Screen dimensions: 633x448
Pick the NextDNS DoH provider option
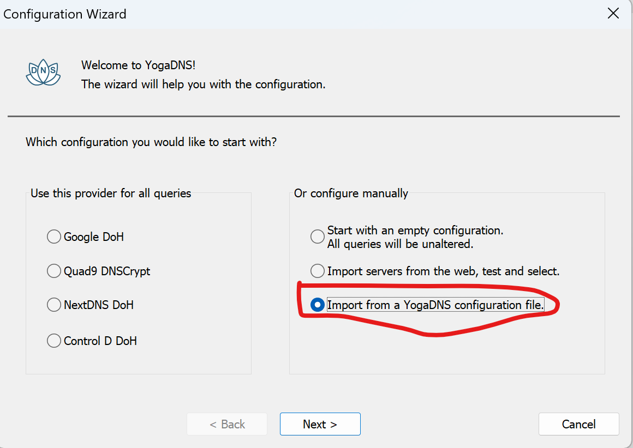coord(54,305)
